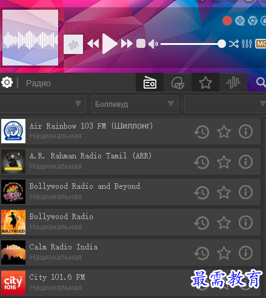The width and height of the screenshot is (266, 298).
Task: Click Air Rainbow station logo
Action: (13, 131)
